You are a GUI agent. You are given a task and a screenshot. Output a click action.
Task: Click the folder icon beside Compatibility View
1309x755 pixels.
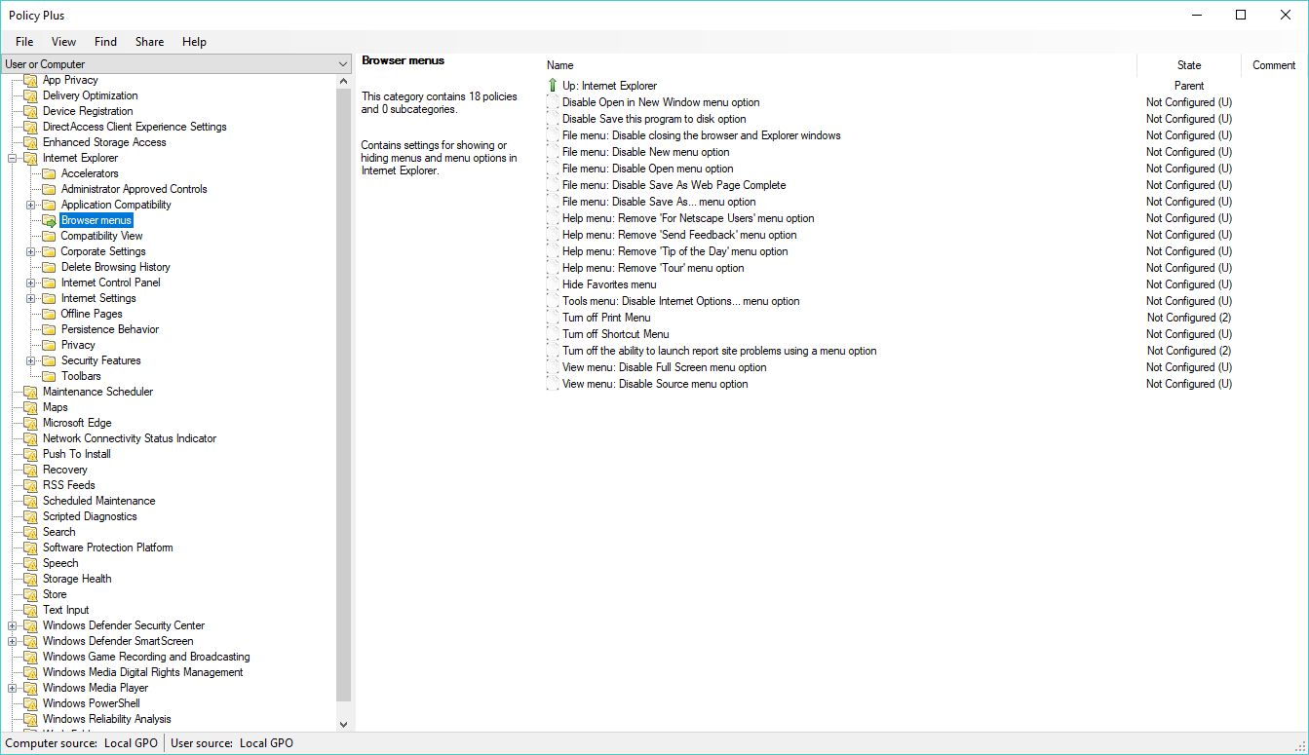click(x=49, y=236)
